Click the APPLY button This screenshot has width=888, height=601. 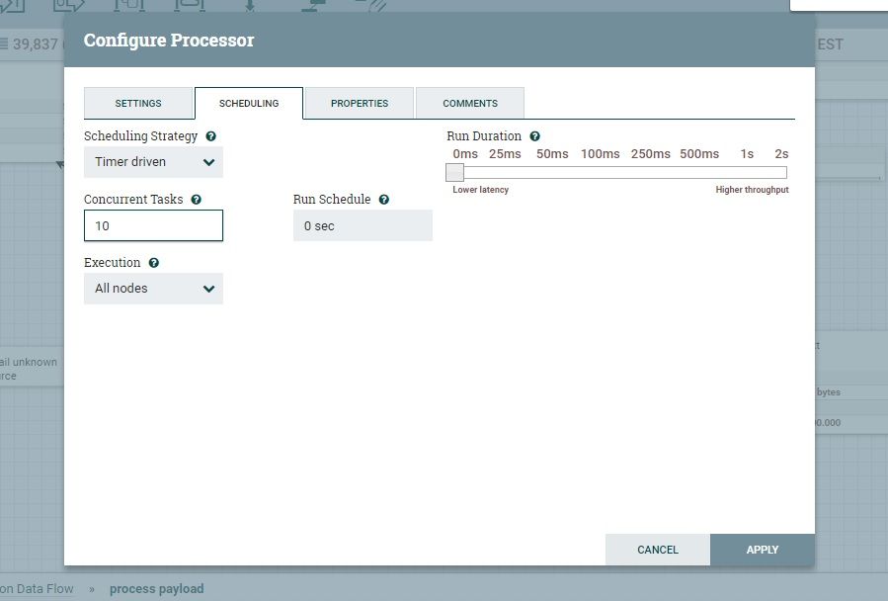(762, 550)
